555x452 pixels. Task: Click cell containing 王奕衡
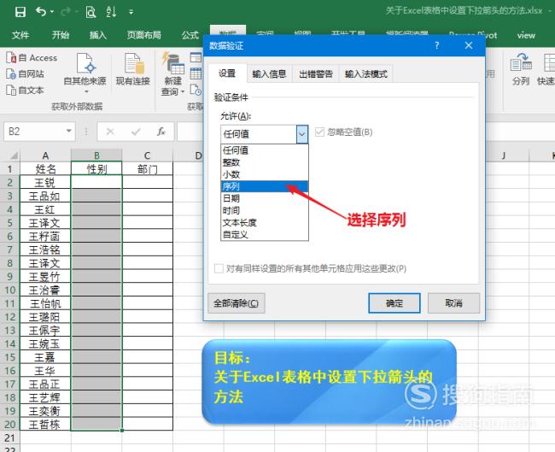pyautogui.click(x=45, y=411)
